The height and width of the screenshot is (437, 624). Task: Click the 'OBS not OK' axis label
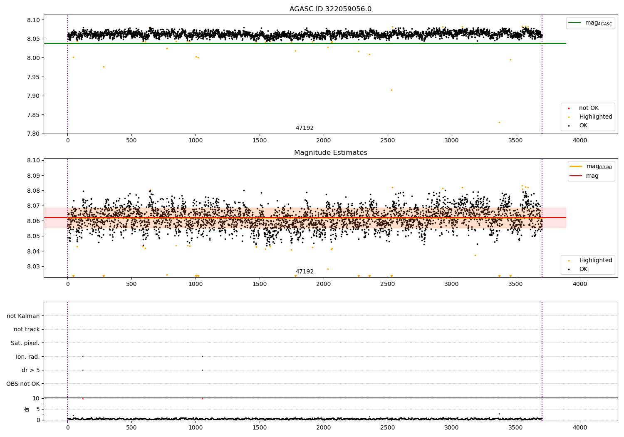pyautogui.click(x=23, y=384)
